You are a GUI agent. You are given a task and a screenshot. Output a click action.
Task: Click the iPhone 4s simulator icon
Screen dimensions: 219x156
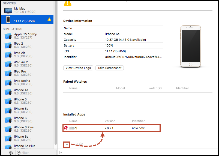click(8, 92)
